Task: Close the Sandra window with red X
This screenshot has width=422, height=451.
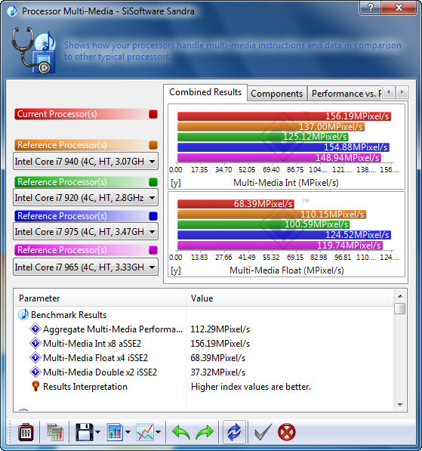Action: 399,8
